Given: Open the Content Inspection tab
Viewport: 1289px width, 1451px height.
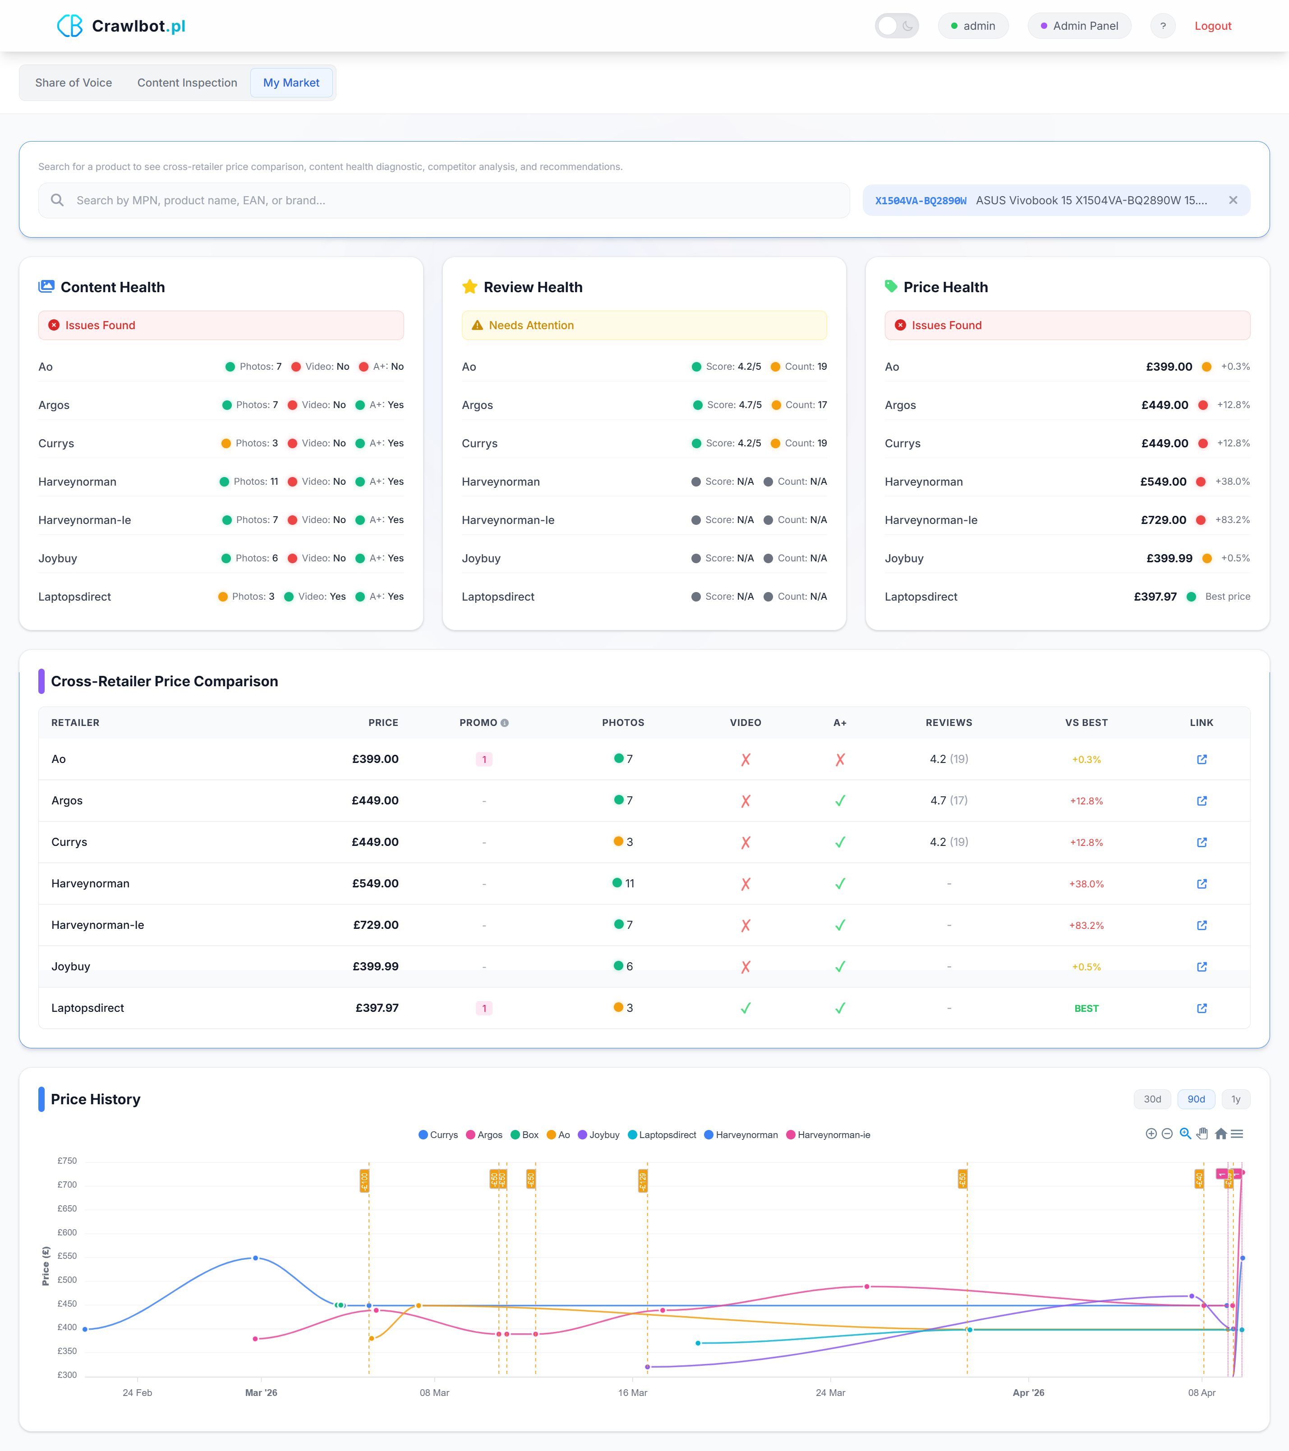Looking at the screenshot, I should [x=187, y=83].
